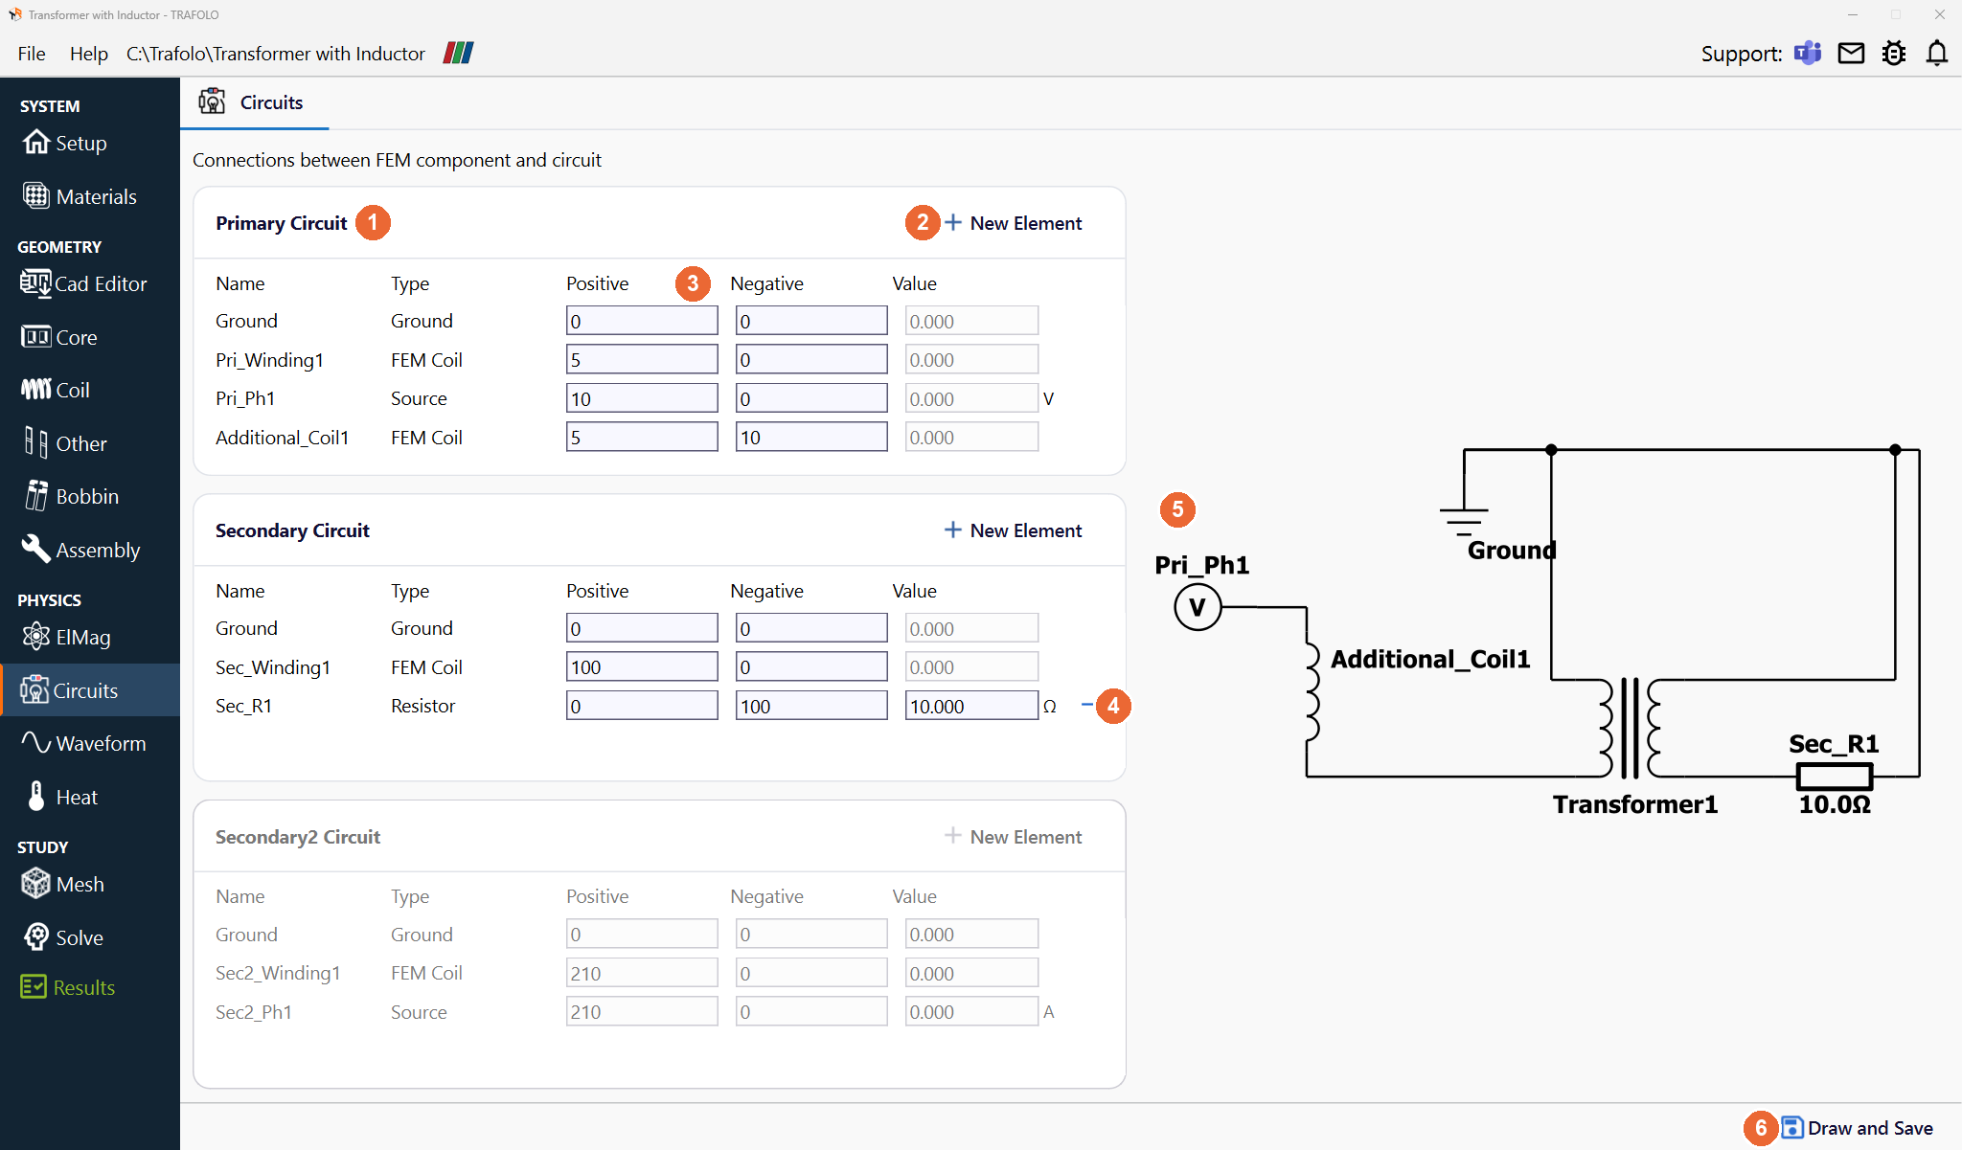Click the colored stripes logo icon
This screenshot has height=1150, width=1962.
pos(459,53)
